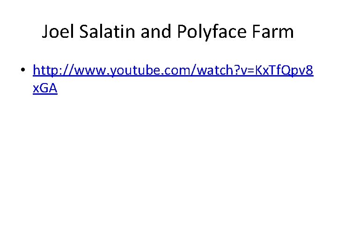Click the blank slide area below the link
The image size is (337, 252).
[168, 167]
